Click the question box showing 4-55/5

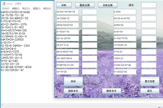coord(125,12)
